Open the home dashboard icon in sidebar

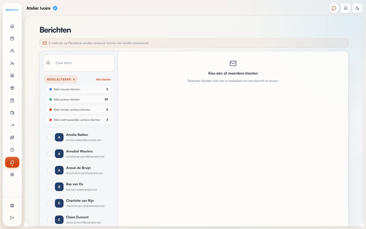[12, 26]
